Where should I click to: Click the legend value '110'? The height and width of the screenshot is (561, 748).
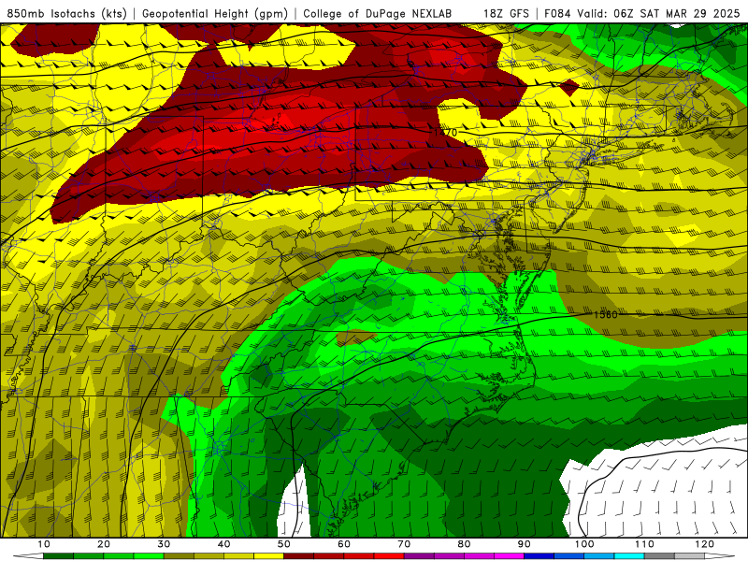click(644, 544)
